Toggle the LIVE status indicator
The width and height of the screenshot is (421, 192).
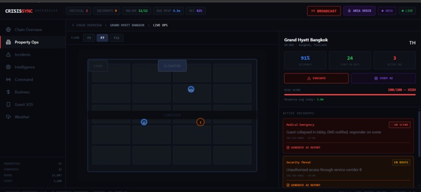pos(407,11)
